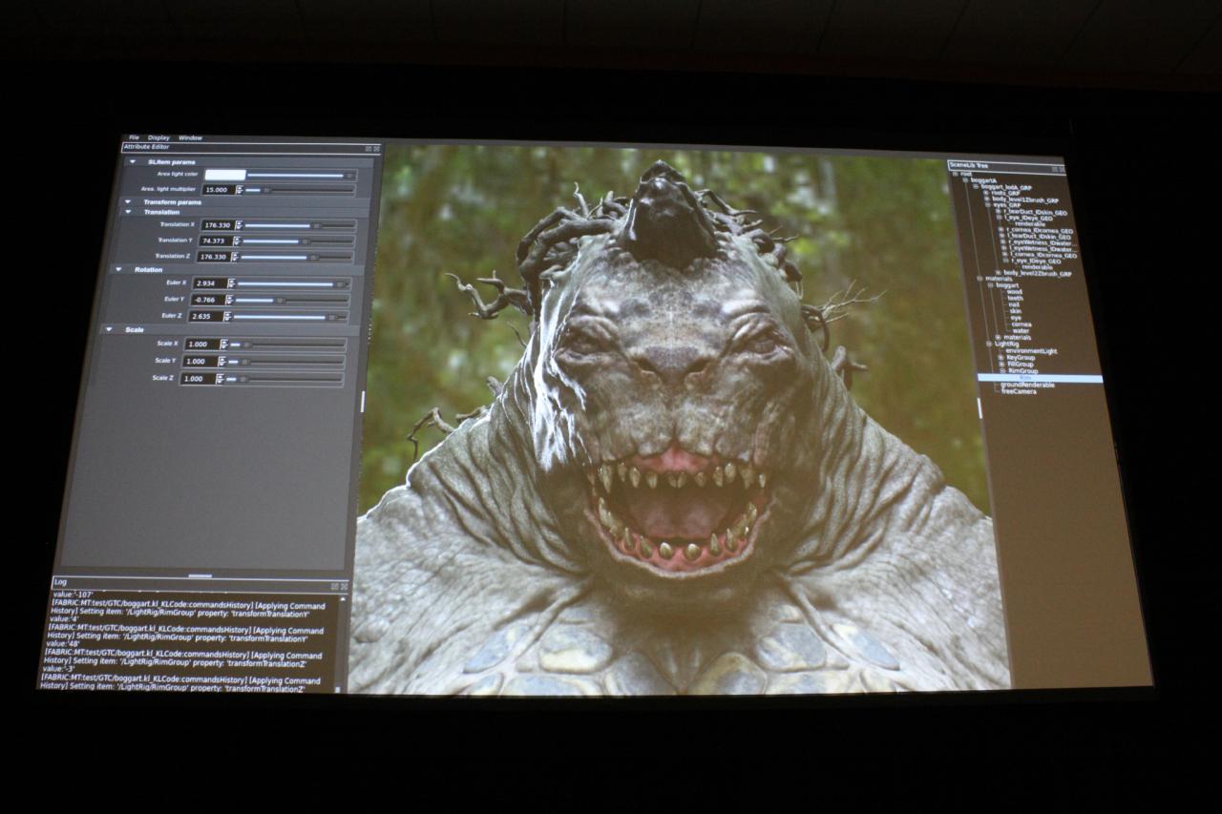Adjust the Area light multiplier slider
1222x814 pixels.
coord(300,190)
